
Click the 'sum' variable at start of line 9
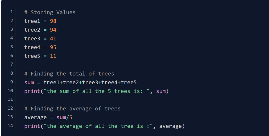(x=29, y=82)
